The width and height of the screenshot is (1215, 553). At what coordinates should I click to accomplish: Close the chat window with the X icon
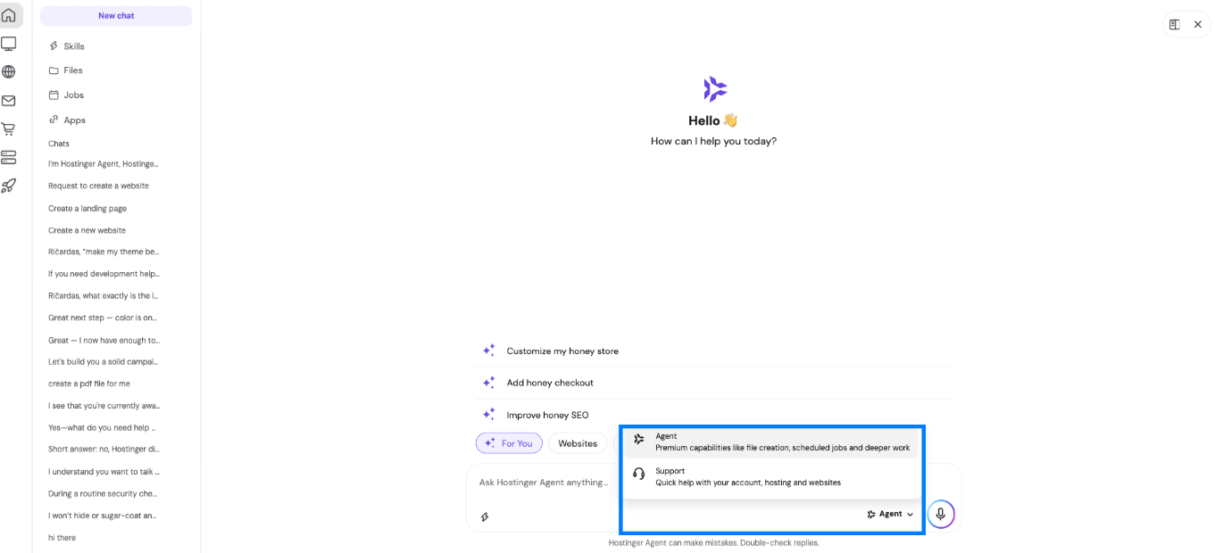[x=1198, y=25]
